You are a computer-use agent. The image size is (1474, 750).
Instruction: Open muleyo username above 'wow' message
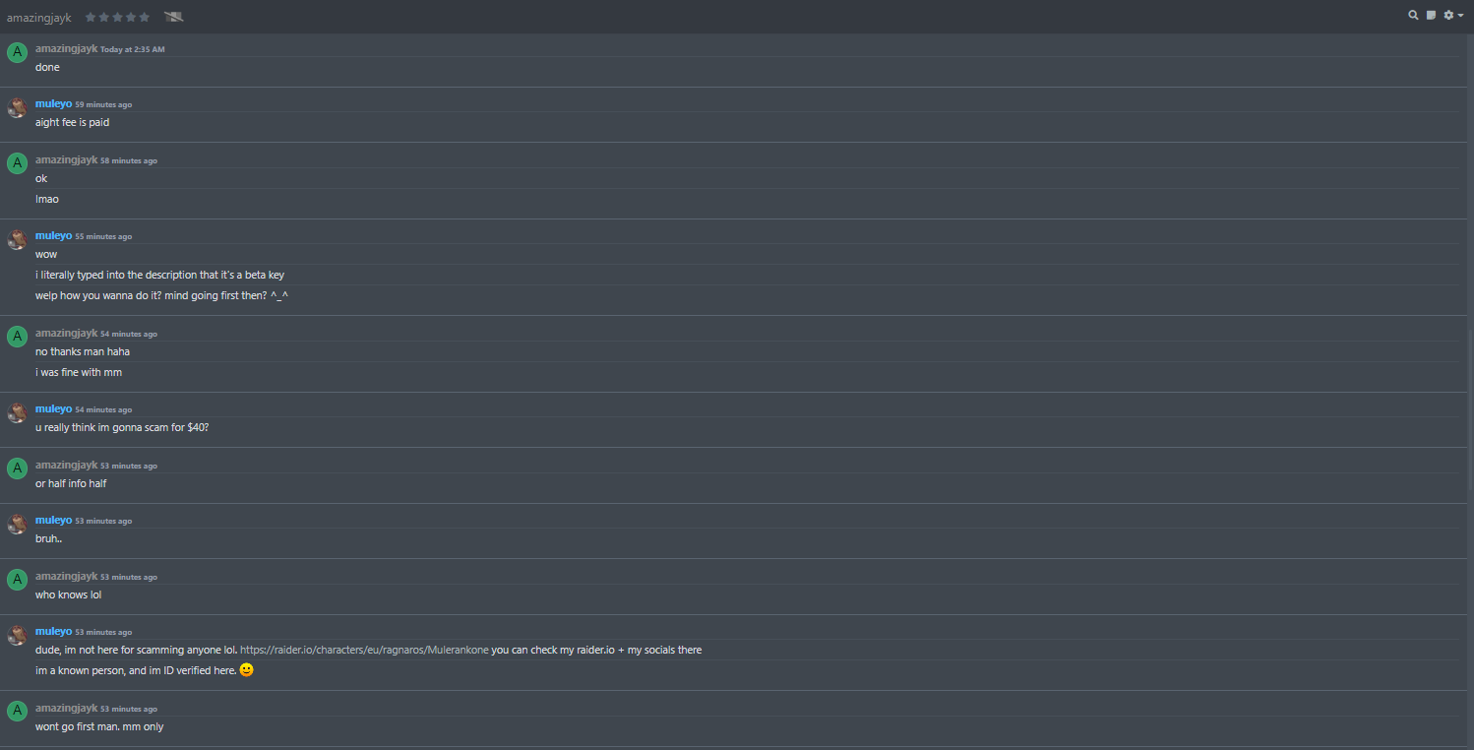coord(53,235)
